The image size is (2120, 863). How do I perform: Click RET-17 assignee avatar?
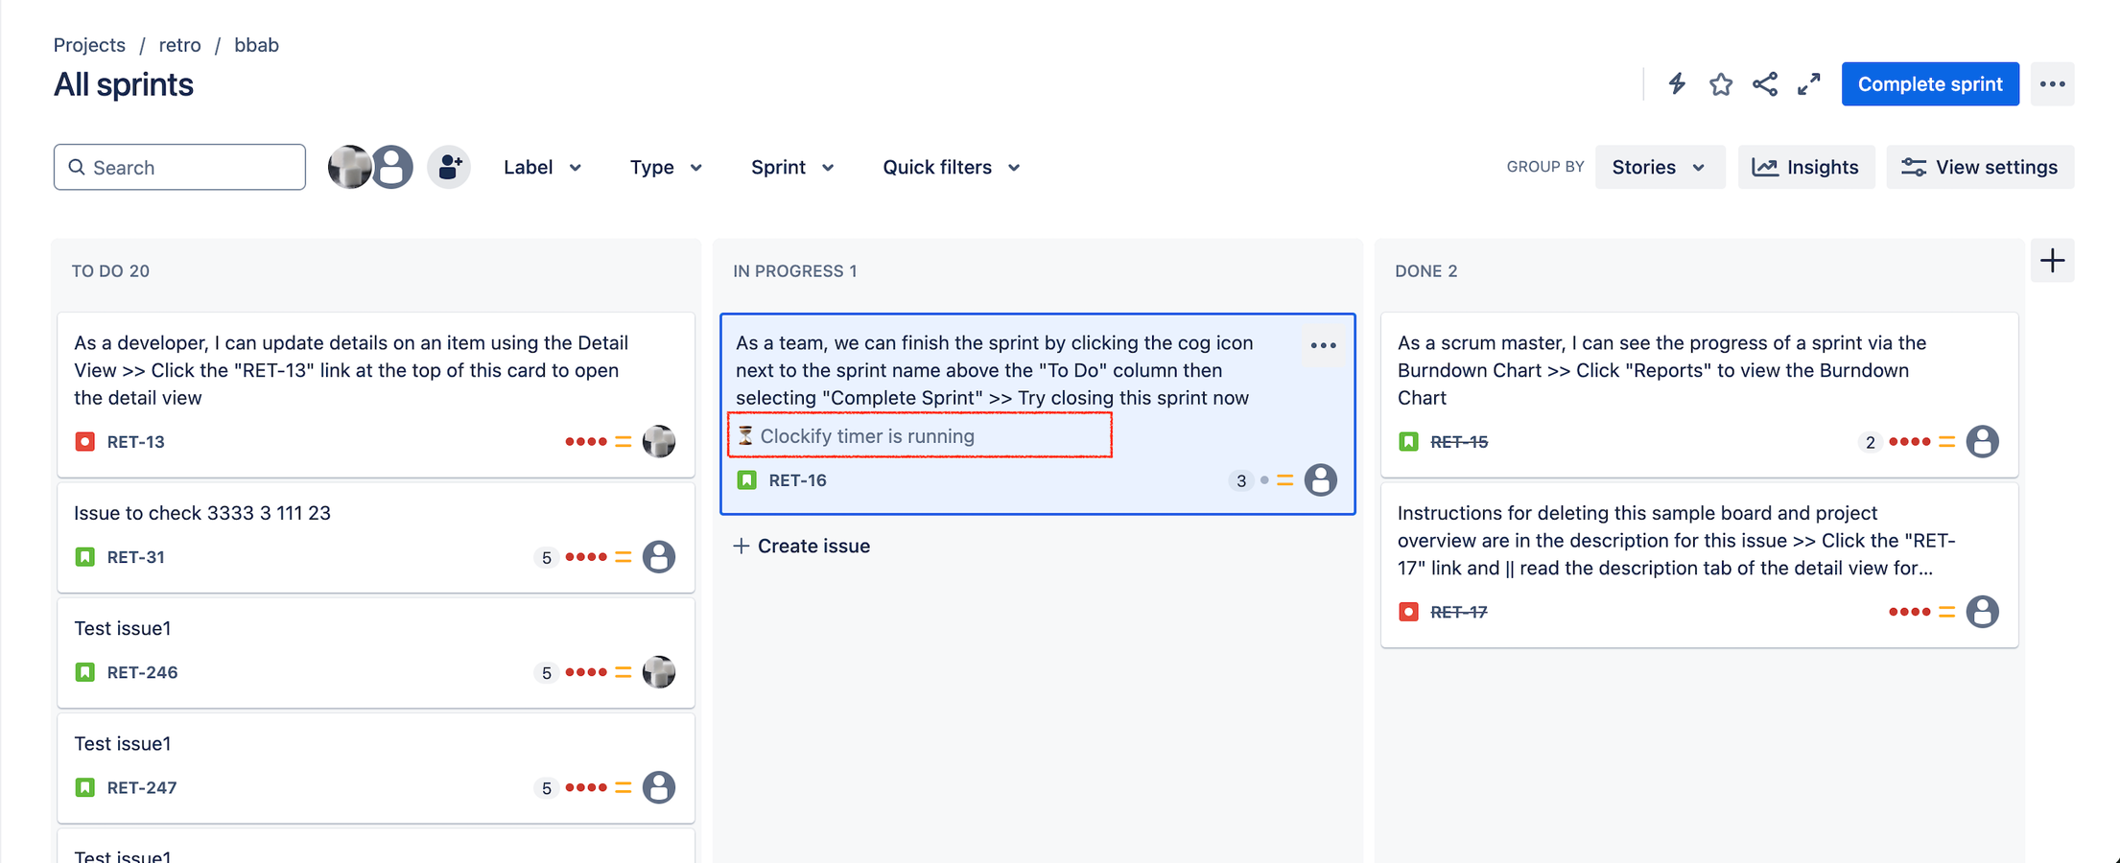1983,612
